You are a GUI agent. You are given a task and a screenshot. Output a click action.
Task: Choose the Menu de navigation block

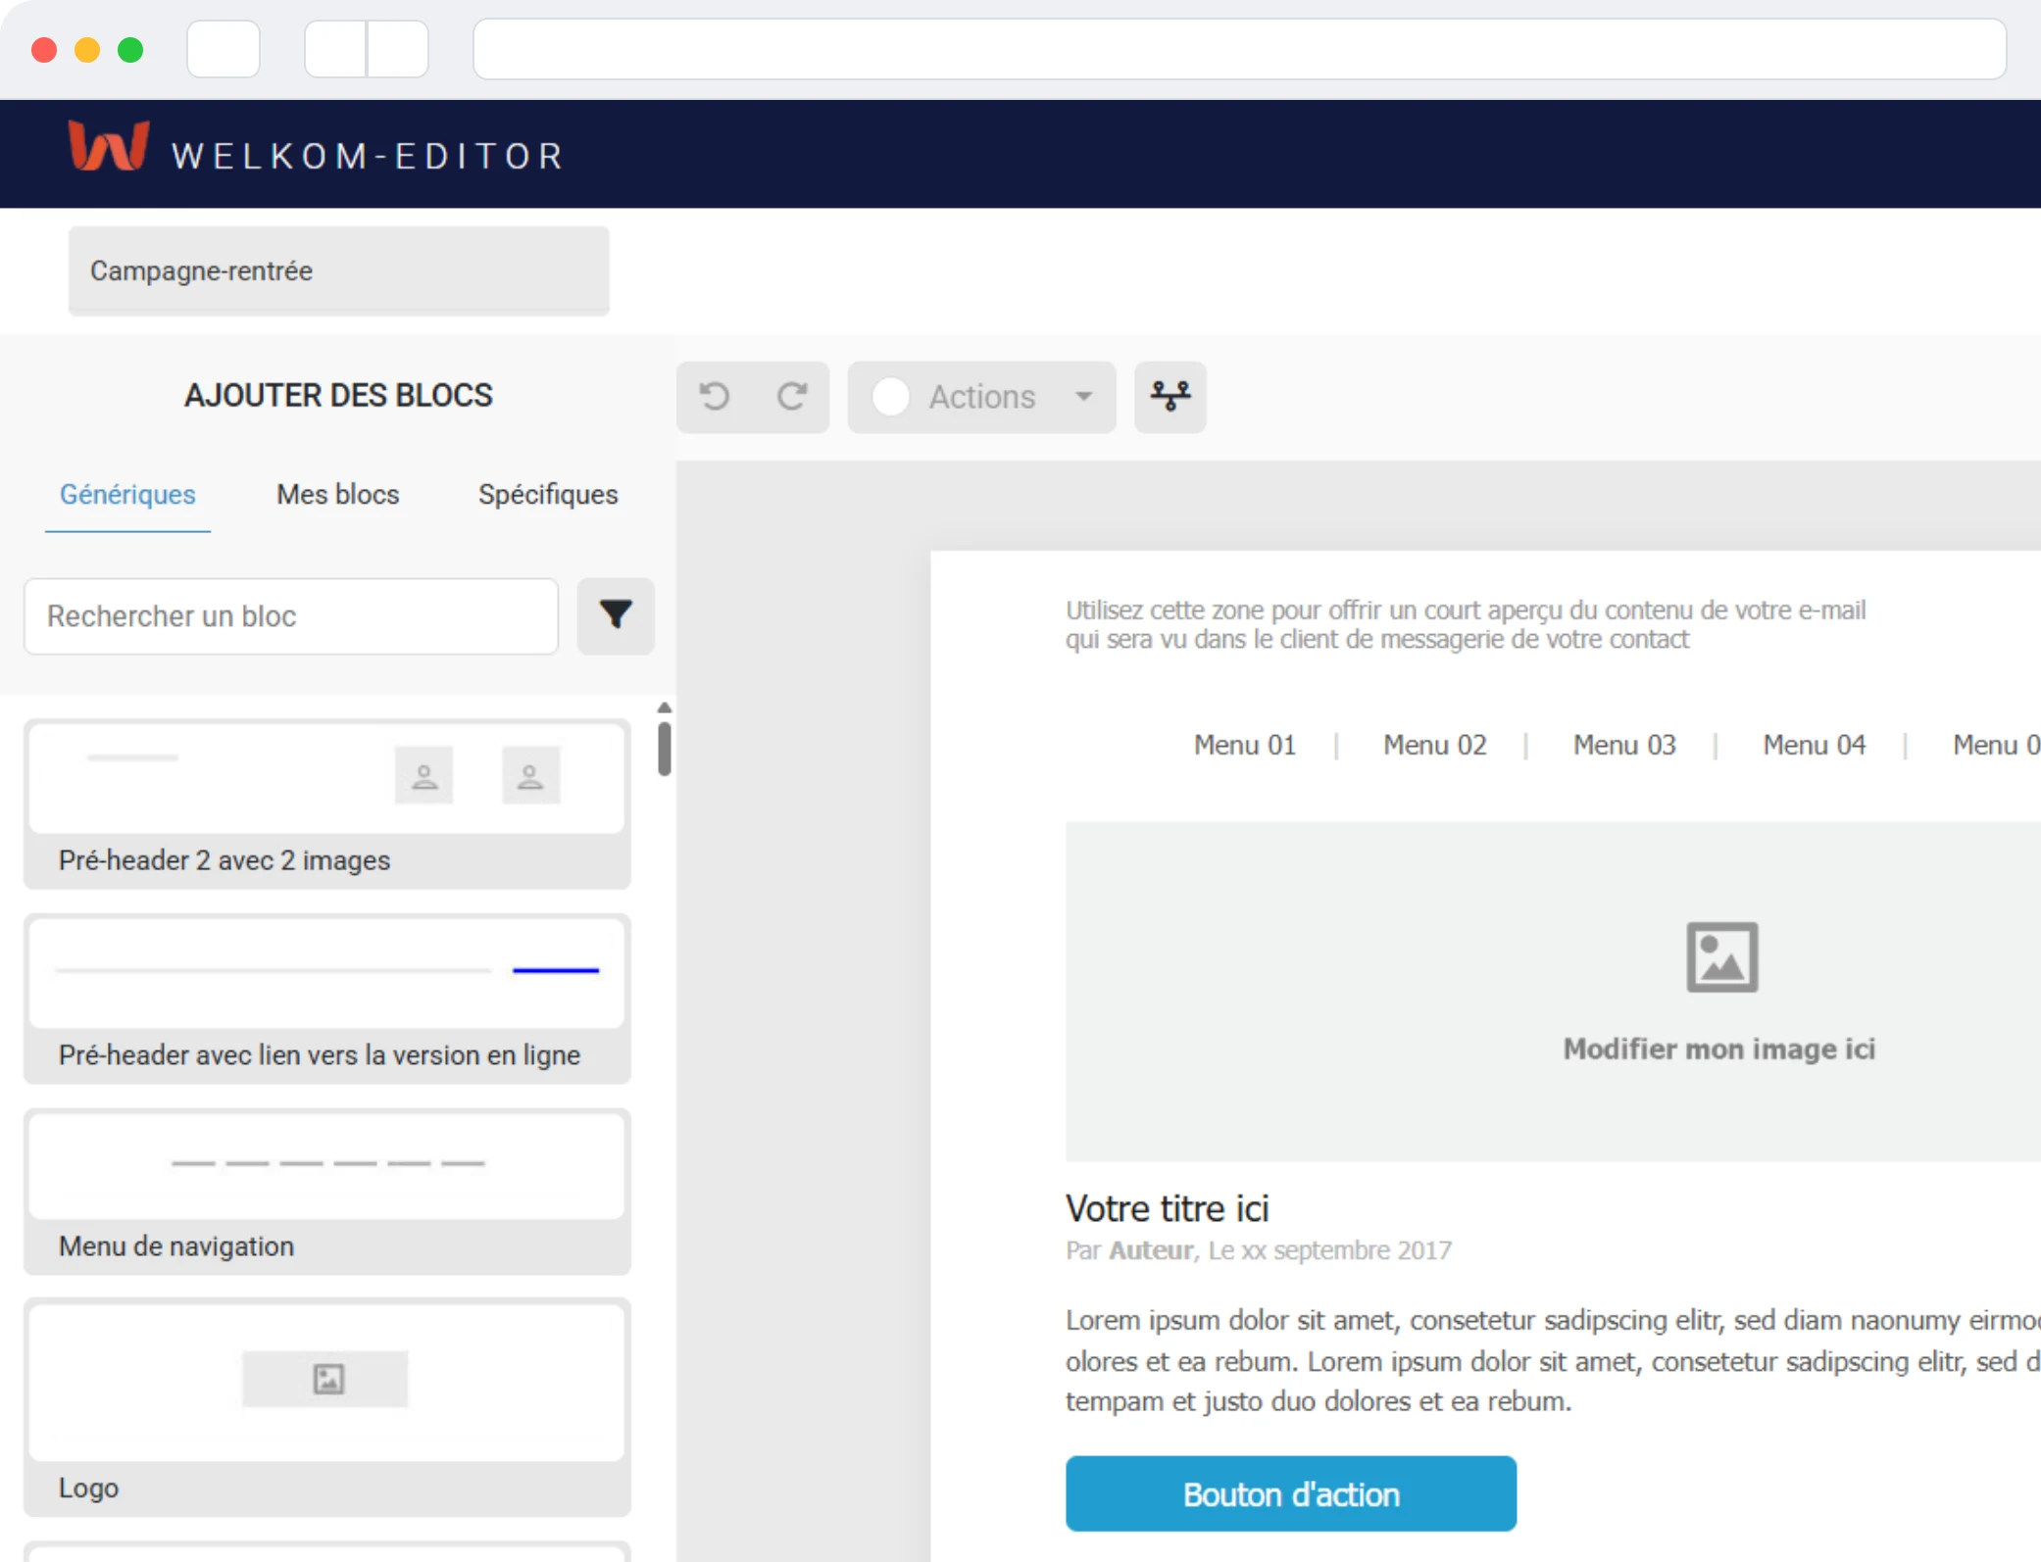[327, 1192]
